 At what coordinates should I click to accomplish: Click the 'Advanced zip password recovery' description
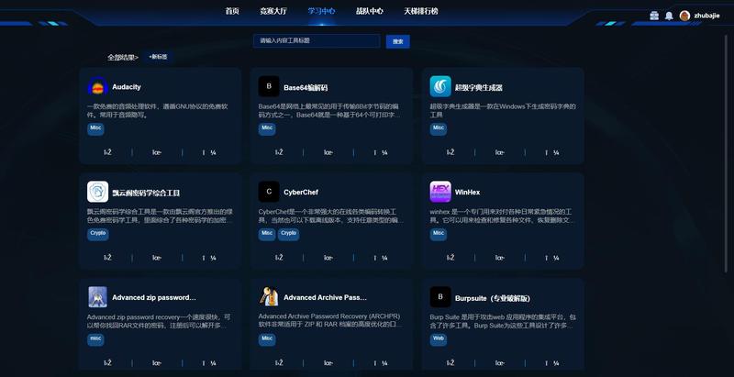point(159,321)
